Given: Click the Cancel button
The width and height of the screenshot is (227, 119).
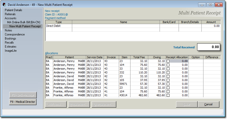Looking at the screenshot, I should click(209, 104).
